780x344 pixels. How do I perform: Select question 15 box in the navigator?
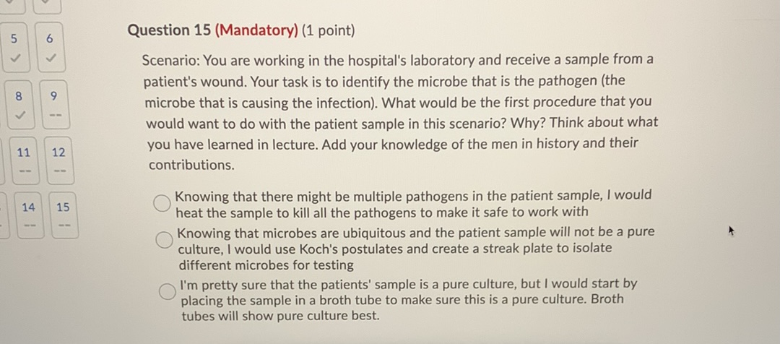pyautogui.click(x=63, y=215)
